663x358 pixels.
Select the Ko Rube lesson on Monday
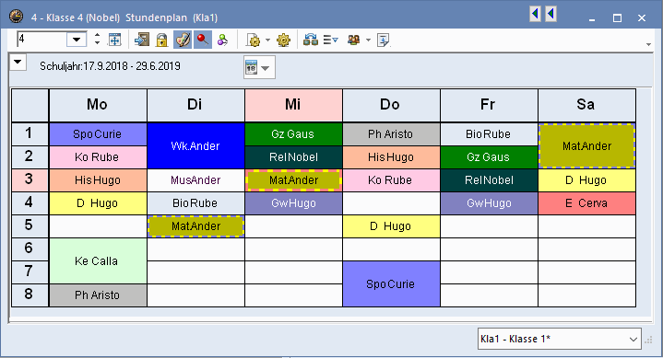pos(98,157)
